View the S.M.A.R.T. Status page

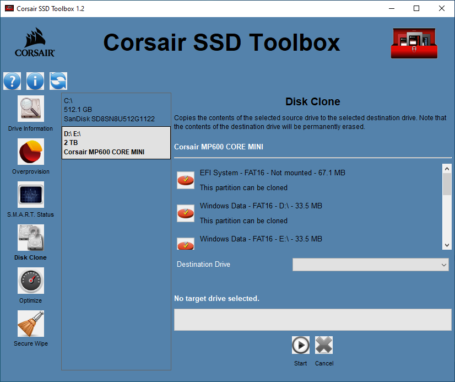(x=31, y=195)
